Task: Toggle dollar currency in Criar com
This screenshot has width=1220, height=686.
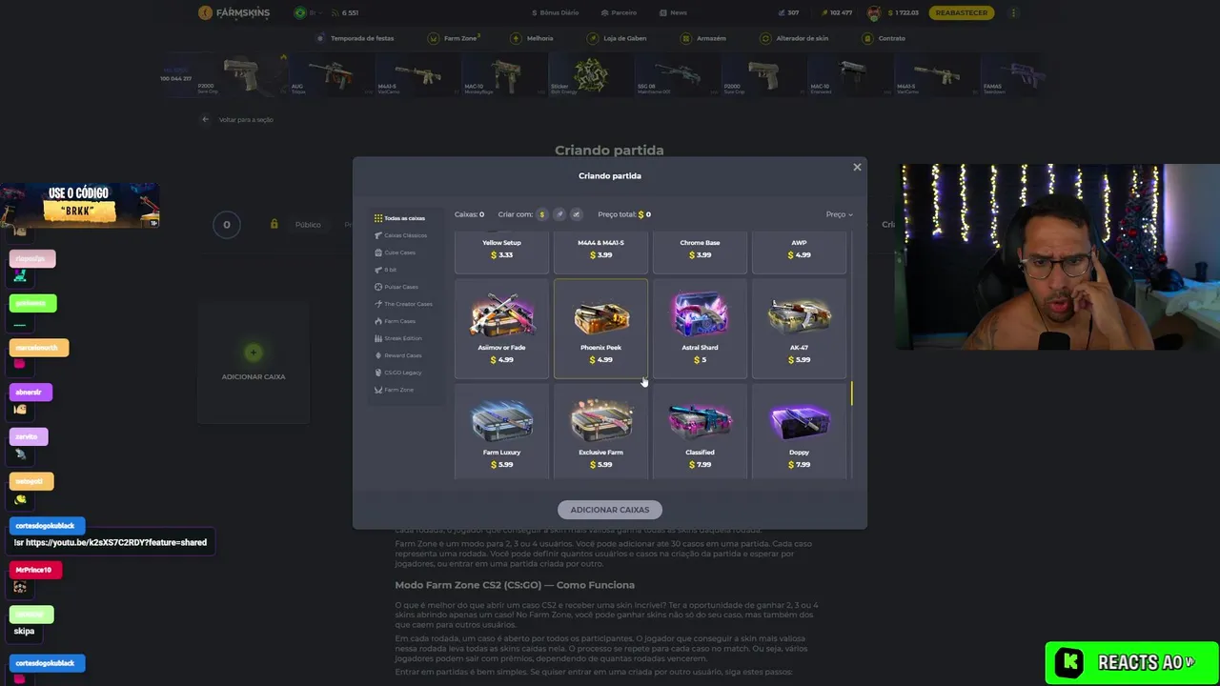Action: click(x=542, y=214)
